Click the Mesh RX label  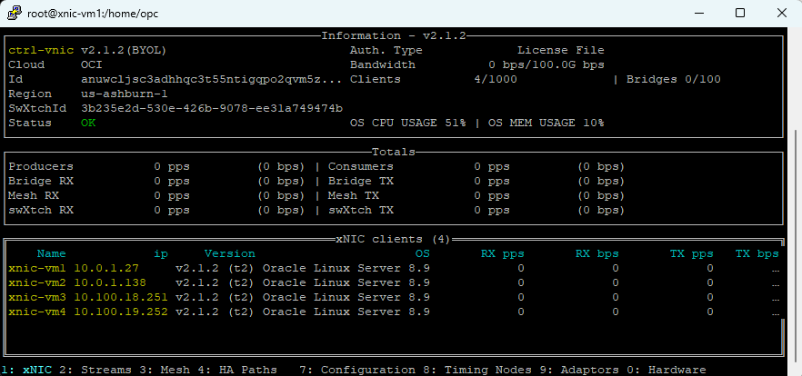[x=34, y=195]
